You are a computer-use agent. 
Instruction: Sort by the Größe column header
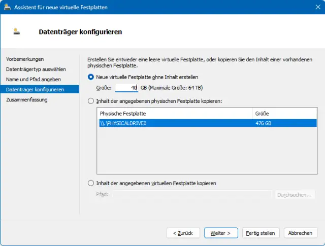point(284,114)
